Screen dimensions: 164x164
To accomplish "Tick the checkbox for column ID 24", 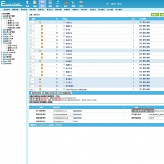I will [x=64, y=33].
